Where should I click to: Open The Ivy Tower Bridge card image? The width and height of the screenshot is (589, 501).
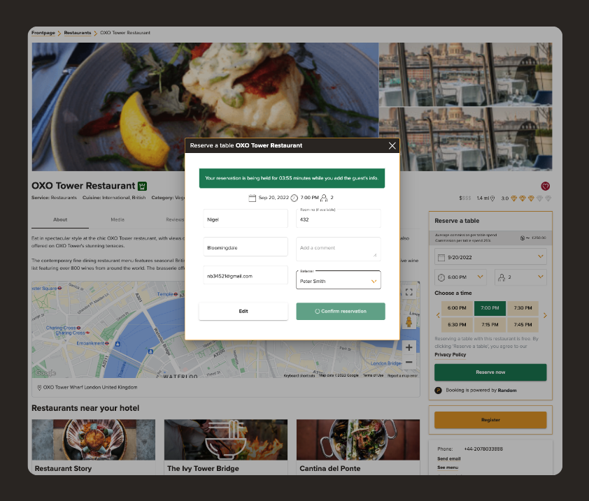[226, 440]
